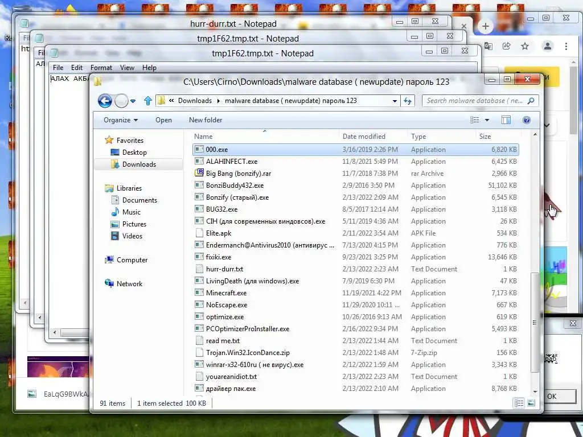Click the 000.exe file icon
This screenshot has width=583, height=437.
click(x=199, y=150)
